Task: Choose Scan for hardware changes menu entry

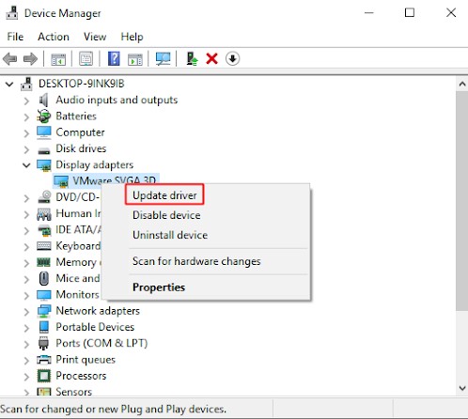Action: tap(196, 261)
